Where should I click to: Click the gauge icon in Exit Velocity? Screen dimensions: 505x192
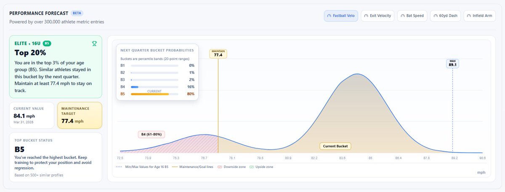pyautogui.click(x=366, y=16)
